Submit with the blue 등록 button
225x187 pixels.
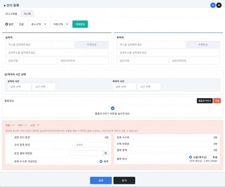[x=101, y=180]
